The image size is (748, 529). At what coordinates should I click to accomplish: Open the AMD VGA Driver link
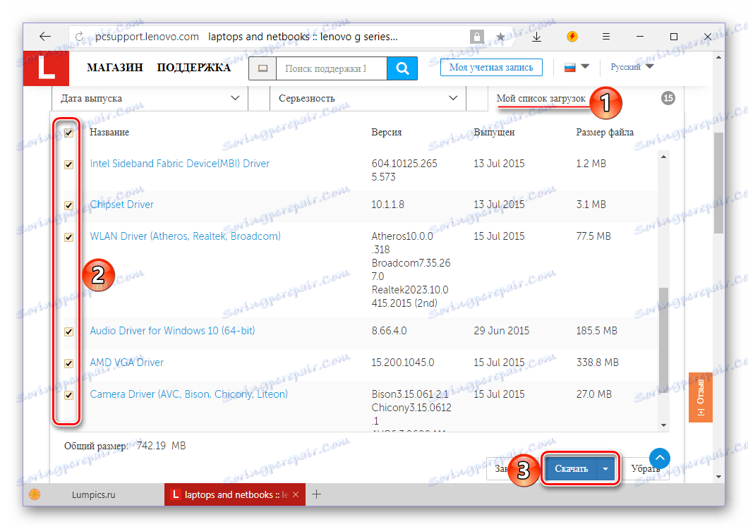126,363
